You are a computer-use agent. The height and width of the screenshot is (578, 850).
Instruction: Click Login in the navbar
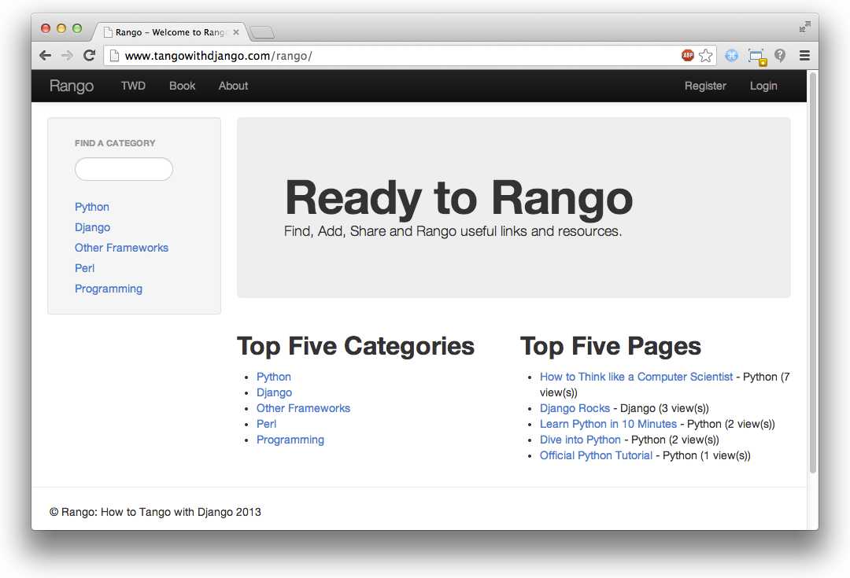pos(763,86)
